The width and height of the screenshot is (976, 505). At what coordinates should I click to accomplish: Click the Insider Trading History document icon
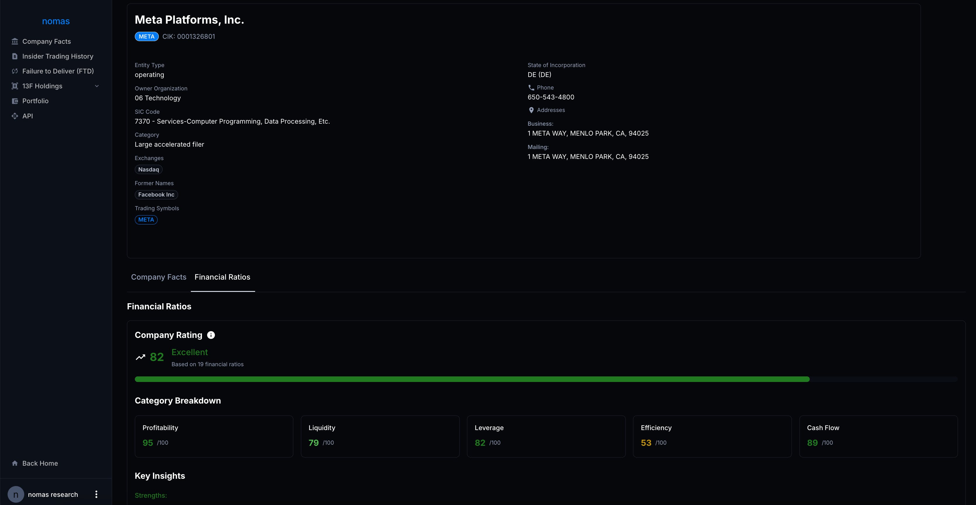point(15,56)
